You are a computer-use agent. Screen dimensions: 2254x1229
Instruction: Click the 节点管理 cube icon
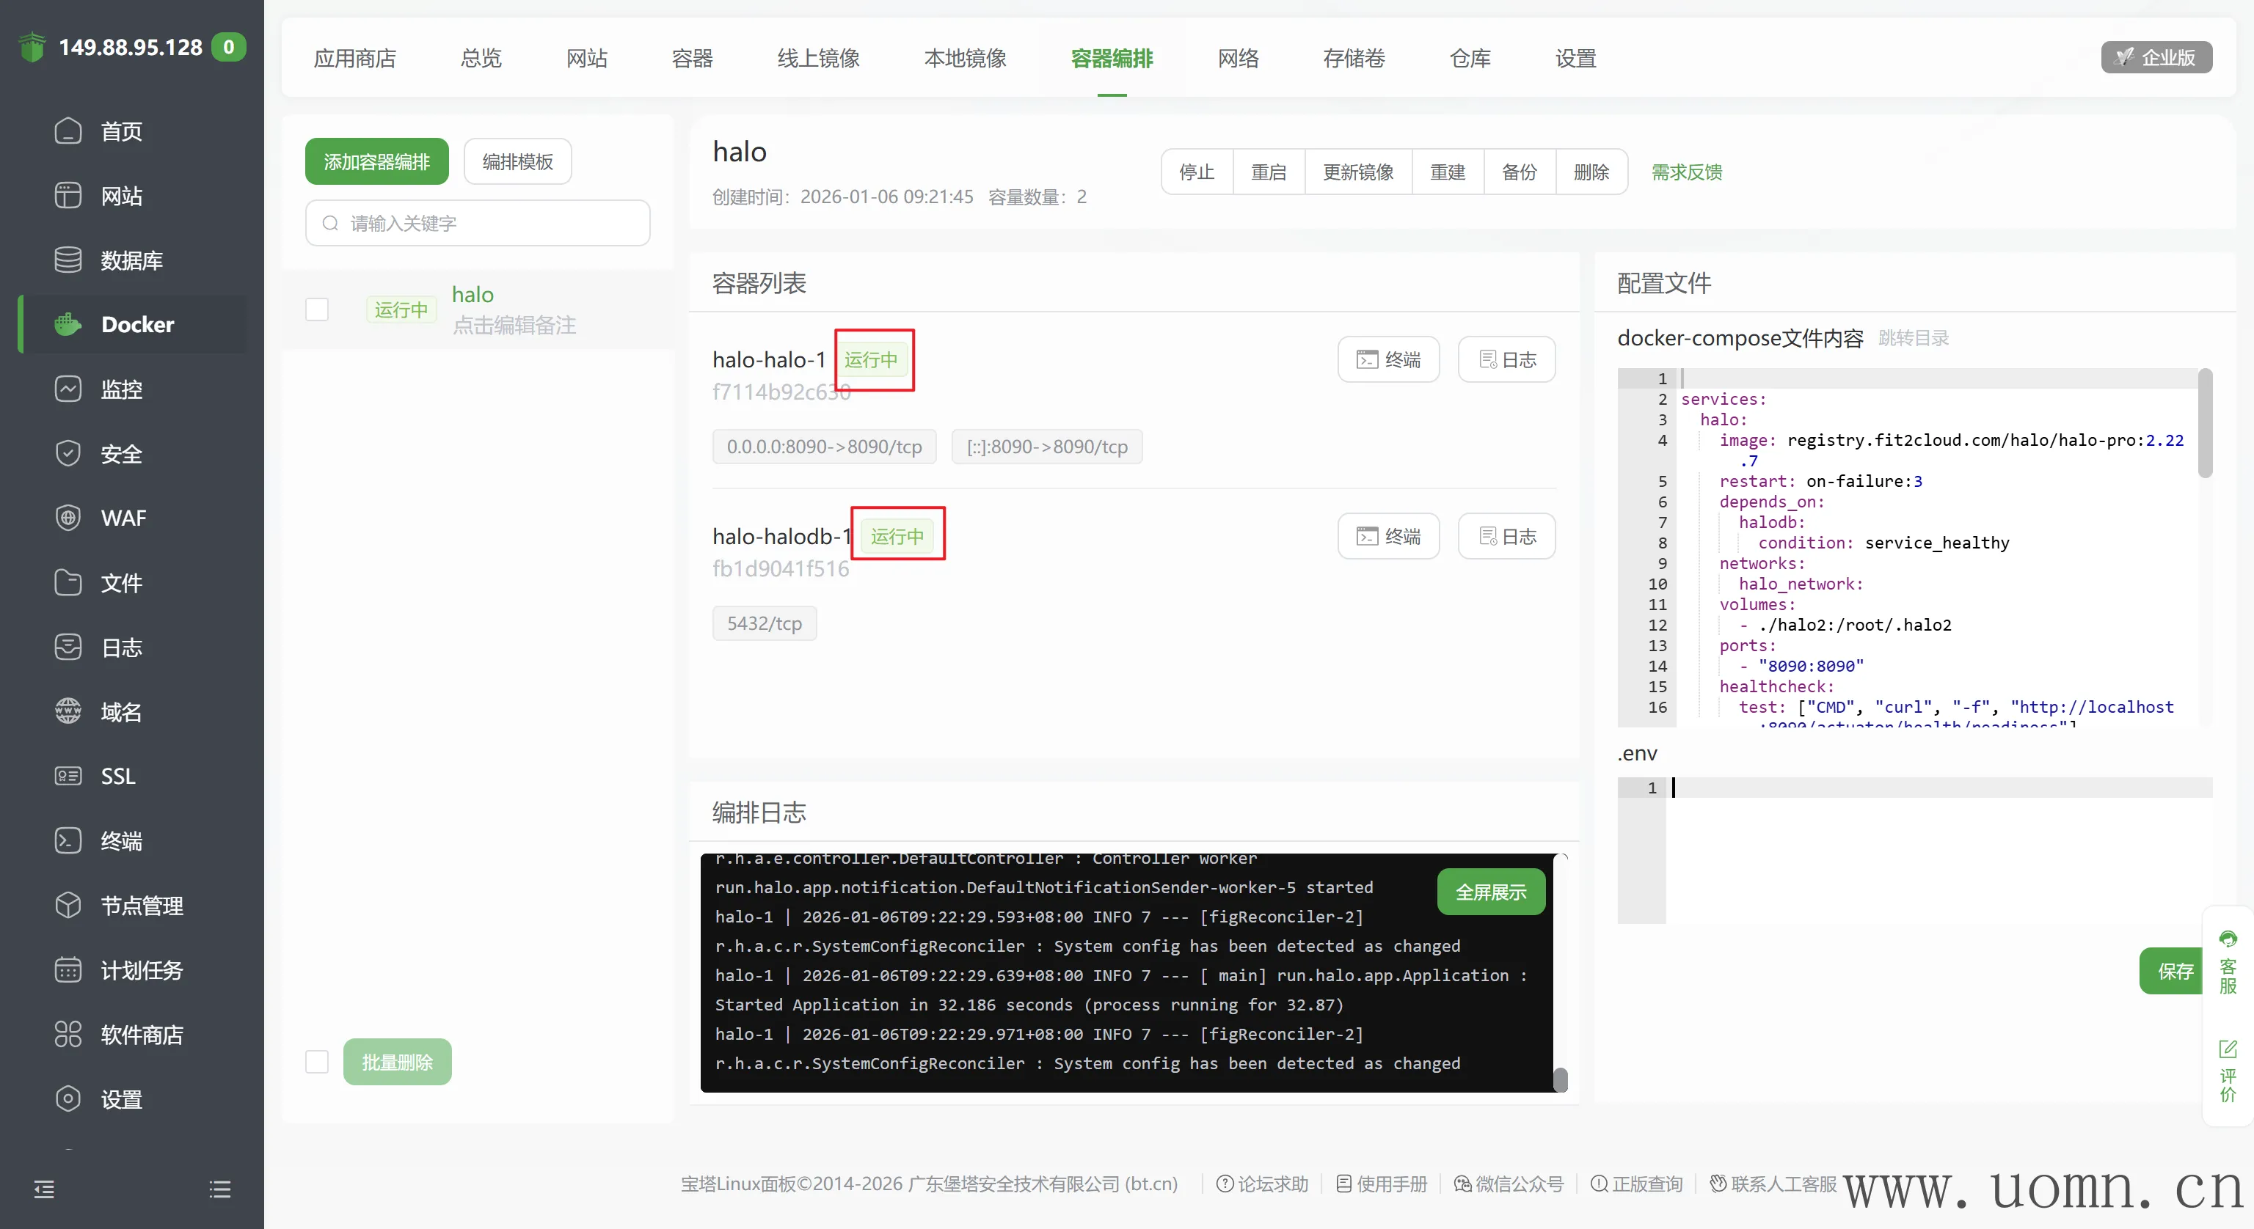click(68, 906)
